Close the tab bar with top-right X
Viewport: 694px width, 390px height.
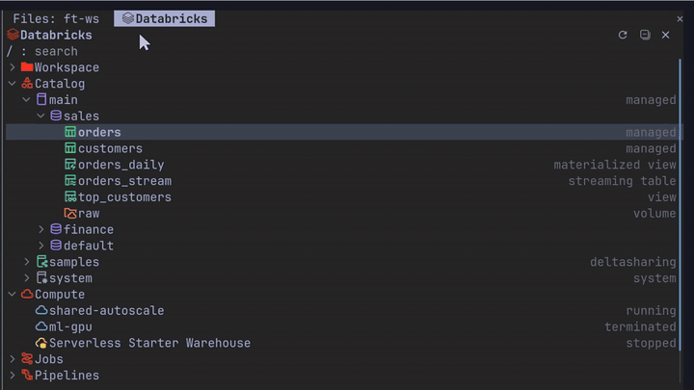coord(680,19)
